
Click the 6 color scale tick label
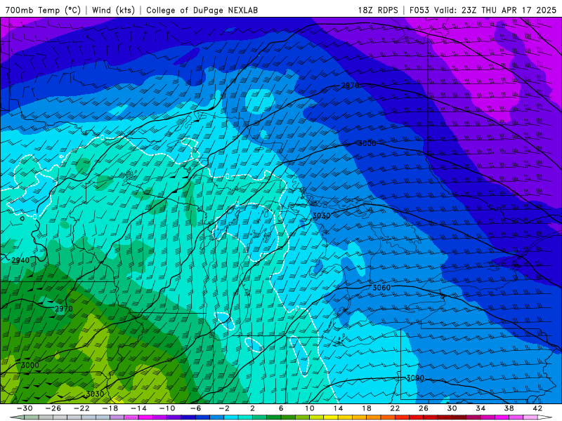[x=281, y=408]
